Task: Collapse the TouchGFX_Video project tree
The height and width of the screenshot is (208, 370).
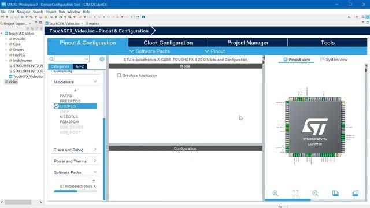Action: point(2,34)
